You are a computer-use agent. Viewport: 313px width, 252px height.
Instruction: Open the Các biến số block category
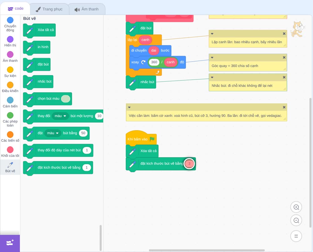coord(10,137)
